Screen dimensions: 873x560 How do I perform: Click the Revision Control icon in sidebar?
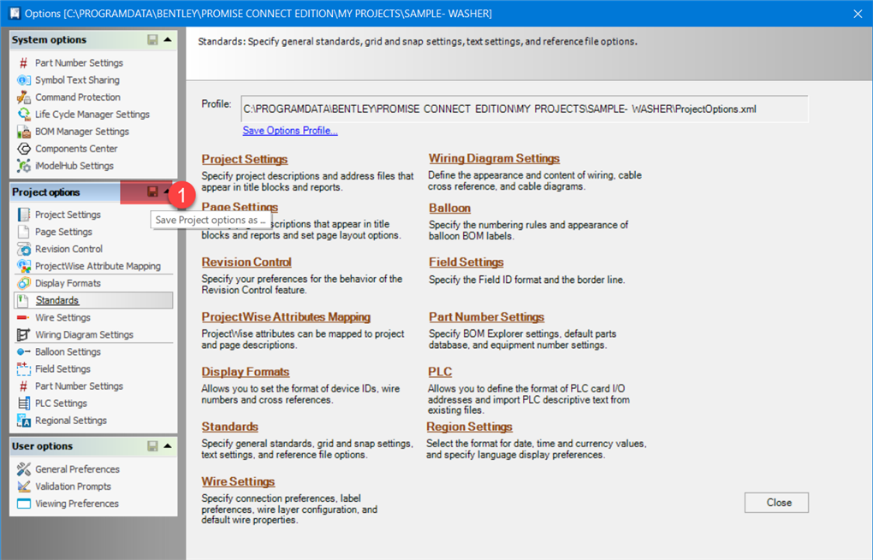click(x=23, y=249)
